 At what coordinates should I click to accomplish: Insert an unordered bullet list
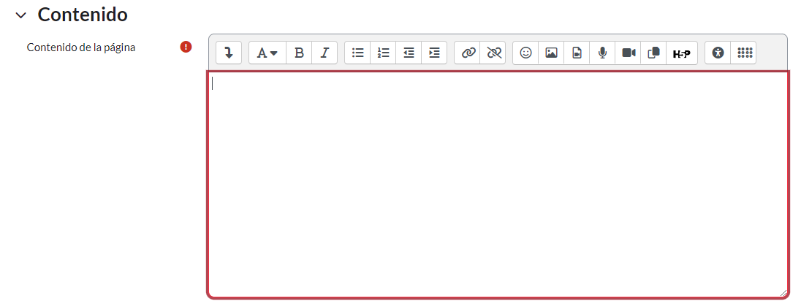tap(357, 53)
